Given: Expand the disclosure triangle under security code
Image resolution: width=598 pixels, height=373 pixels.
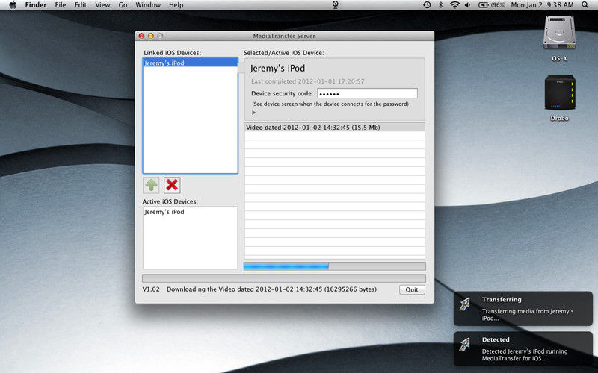Looking at the screenshot, I should [x=253, y=113].
